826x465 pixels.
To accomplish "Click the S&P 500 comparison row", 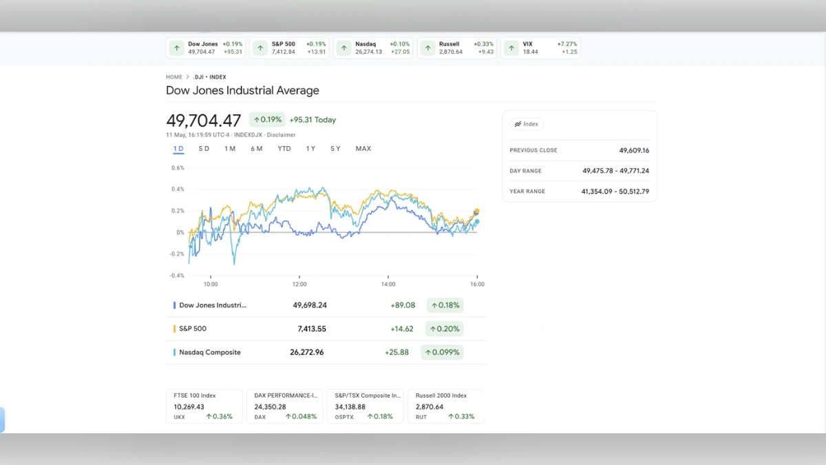I will click(x=326, y=329).
